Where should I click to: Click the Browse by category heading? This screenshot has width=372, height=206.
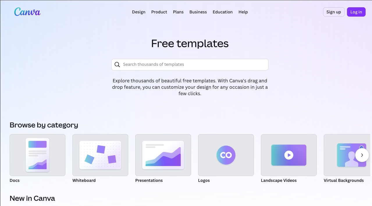44,125
